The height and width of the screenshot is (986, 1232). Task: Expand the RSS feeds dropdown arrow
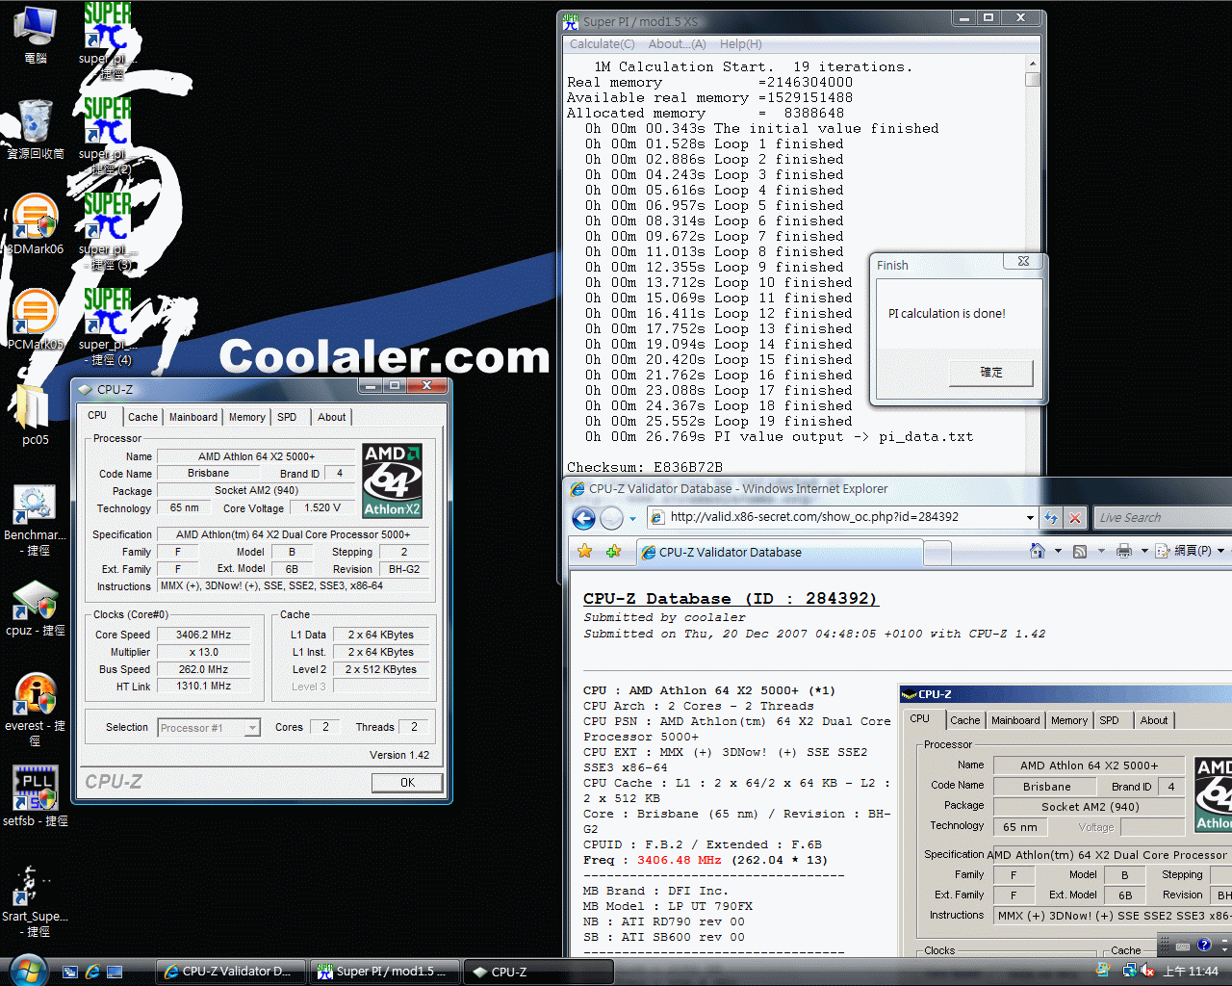tap(1099, 551)
